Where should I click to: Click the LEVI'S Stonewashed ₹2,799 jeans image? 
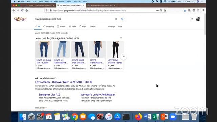pos(97,49)
